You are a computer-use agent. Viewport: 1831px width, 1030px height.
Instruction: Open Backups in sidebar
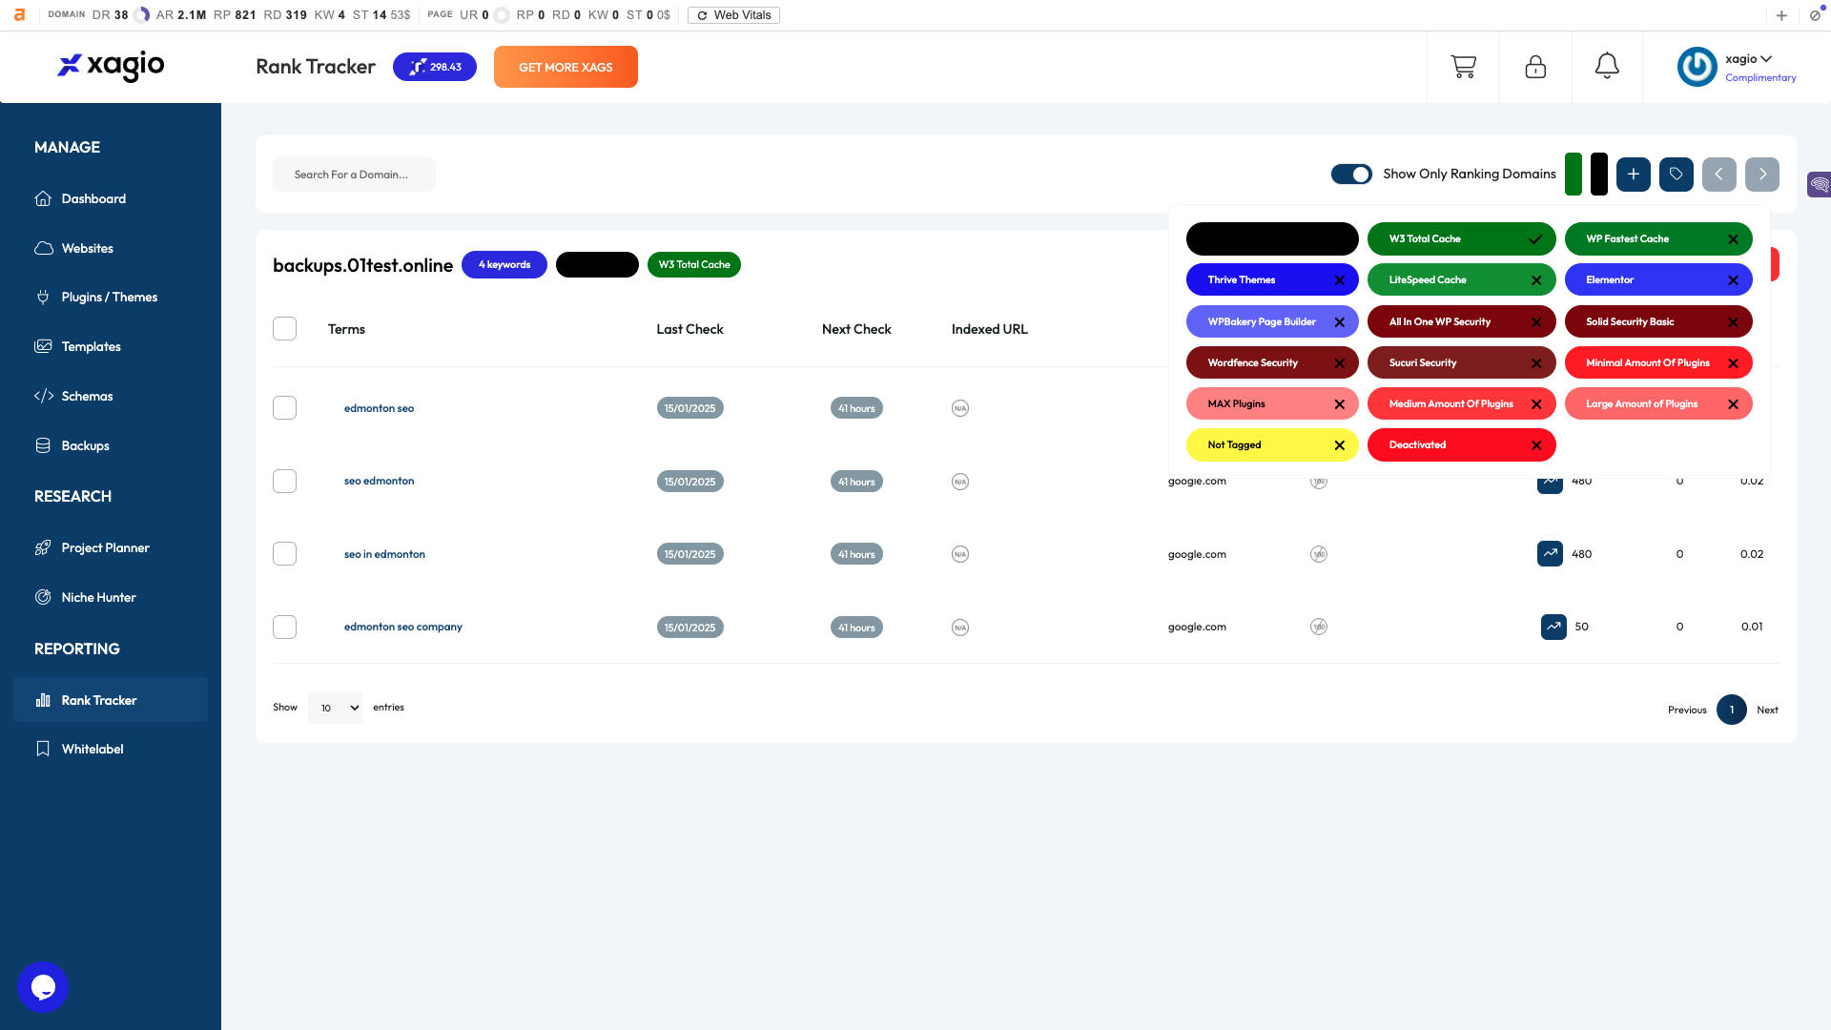[85, 445]
